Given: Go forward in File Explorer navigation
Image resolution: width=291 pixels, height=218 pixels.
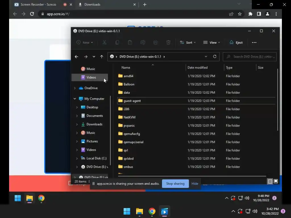Looking at the screenshot, I should 86,57.
